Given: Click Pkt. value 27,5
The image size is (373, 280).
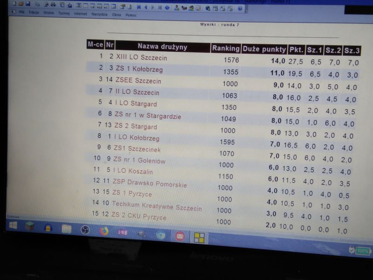Looking at the screenshot, I should pos(296,62).
